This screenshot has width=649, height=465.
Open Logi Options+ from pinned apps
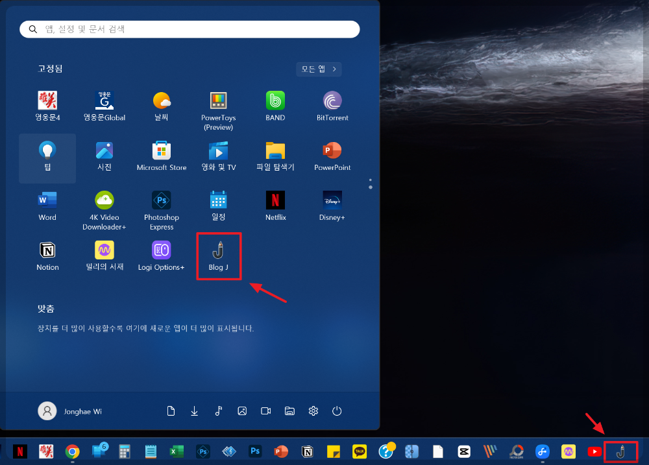point(162,256)
